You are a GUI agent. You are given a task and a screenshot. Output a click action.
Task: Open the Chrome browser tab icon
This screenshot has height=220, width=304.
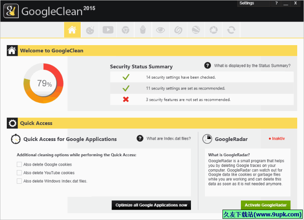click(125, 30)
